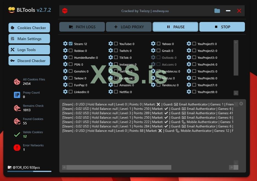Open the LinkedIn settings gear icon
The width and height of the screenshot is (257, 181).
coord(65,92)
